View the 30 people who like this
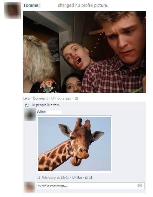Image resolution: width=153 pixels, height=197 pixels. tap(46, 105)
